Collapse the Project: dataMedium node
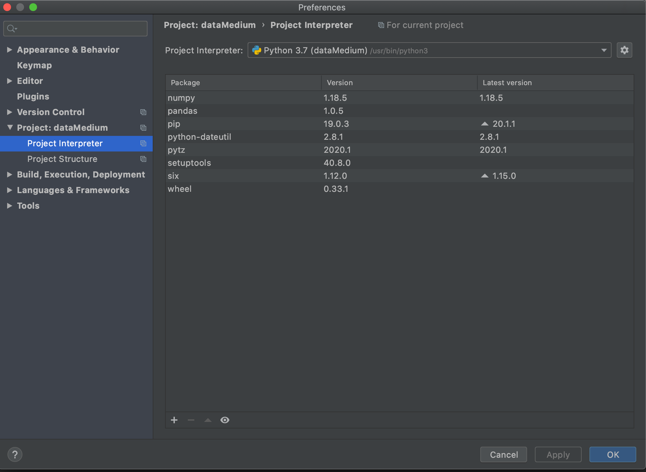646x472 pixels. 10,127
